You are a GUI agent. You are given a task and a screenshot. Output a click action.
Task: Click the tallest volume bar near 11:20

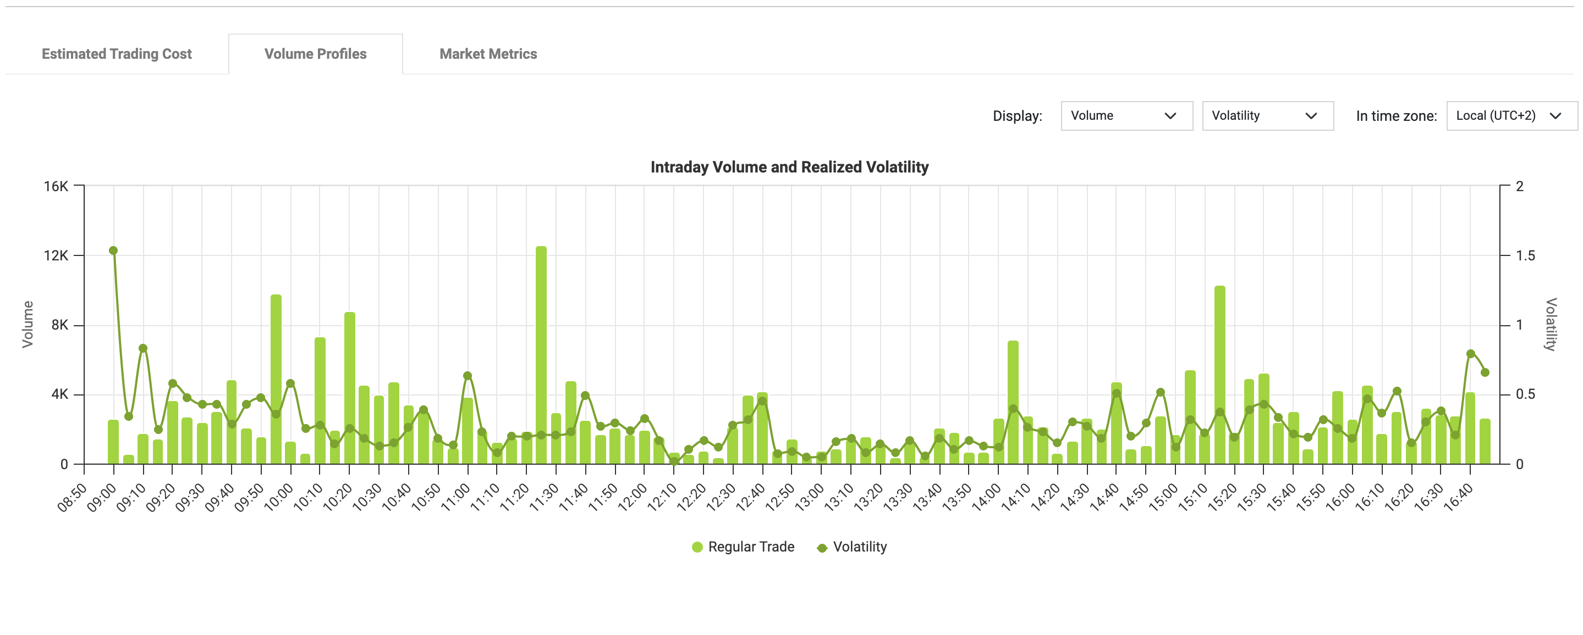coord(541,356)
